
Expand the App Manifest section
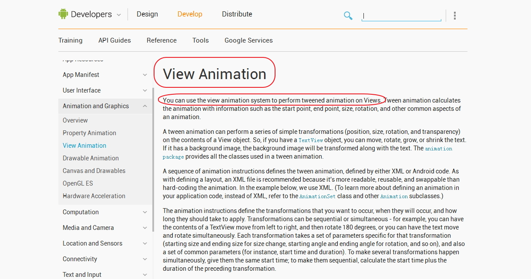coord(145,75)
